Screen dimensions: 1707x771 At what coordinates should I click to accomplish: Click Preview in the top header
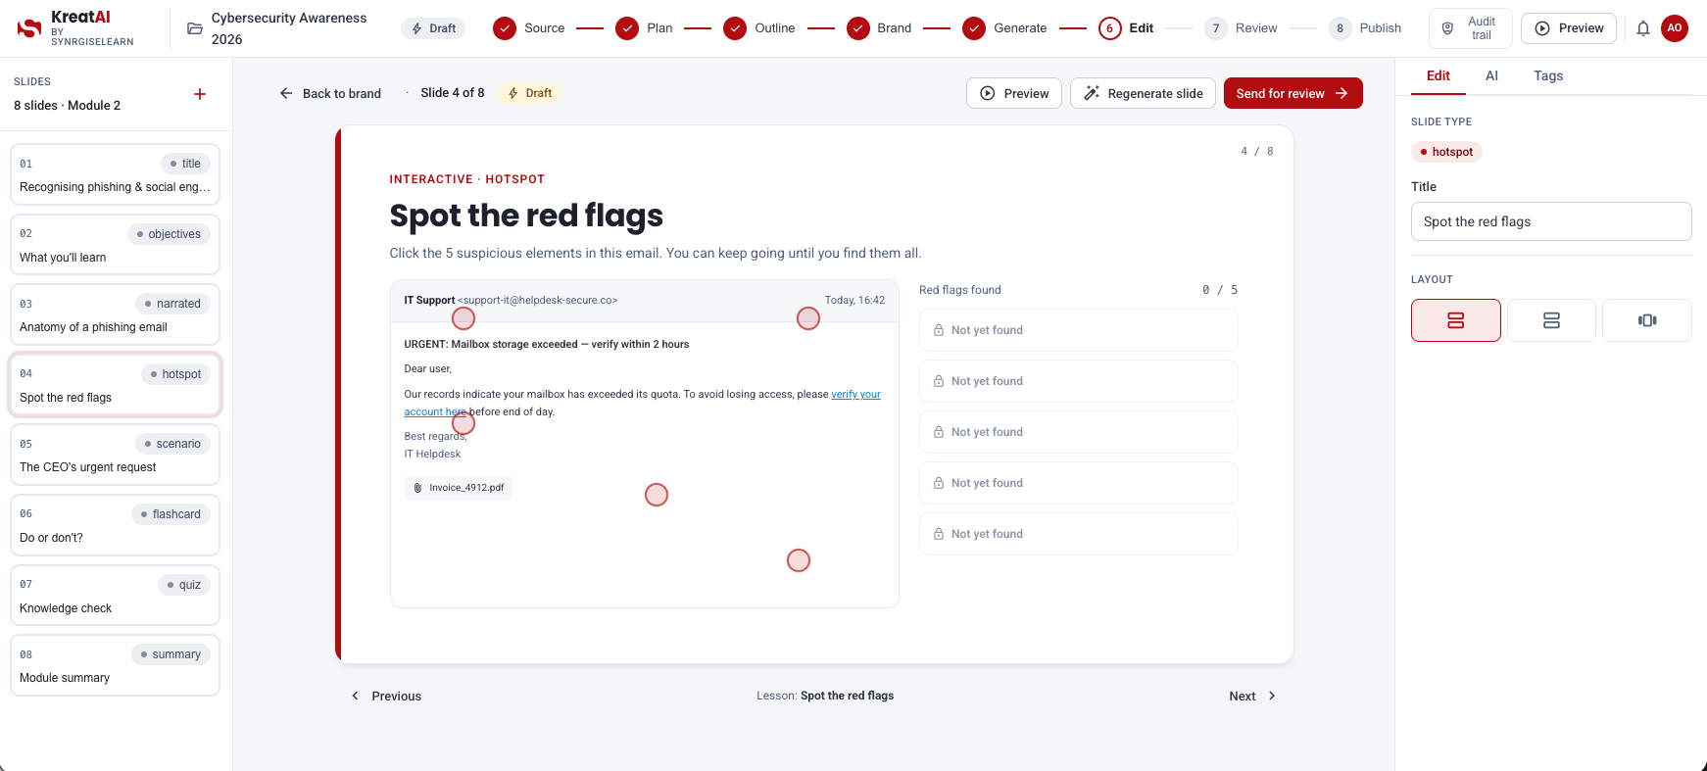pos(1569,28)
